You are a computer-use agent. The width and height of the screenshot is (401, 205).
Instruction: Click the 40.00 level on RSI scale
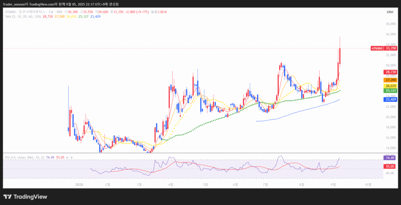point(390,173)
